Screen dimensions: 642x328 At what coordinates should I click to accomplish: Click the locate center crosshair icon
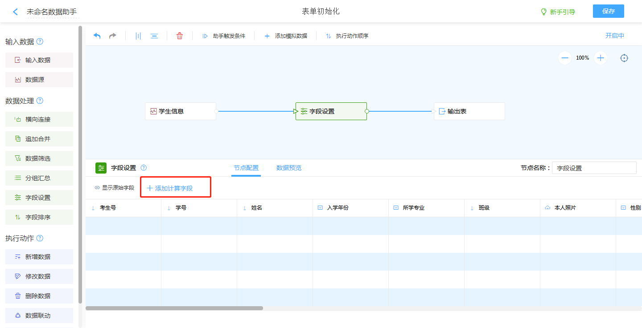click(x=624, y=58)
